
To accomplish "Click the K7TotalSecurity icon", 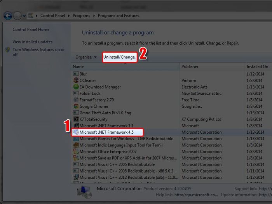I will point(76,119).
